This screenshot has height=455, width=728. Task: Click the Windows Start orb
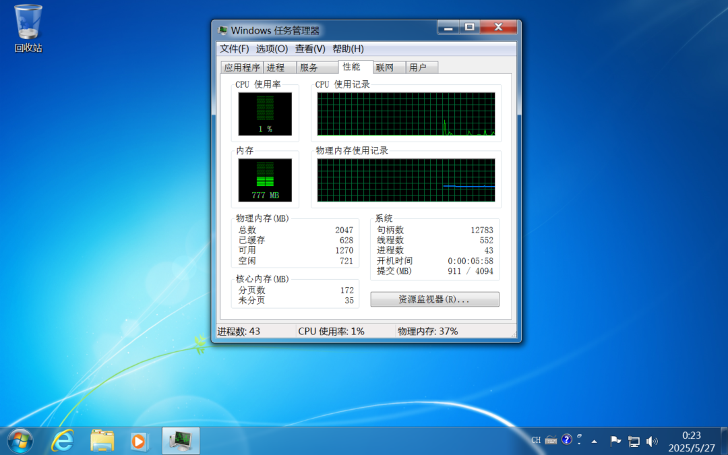click(x=20, y=441)
